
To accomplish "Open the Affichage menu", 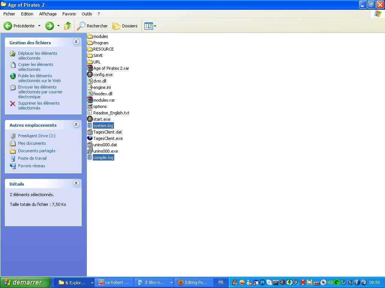I will pos(48,14).
